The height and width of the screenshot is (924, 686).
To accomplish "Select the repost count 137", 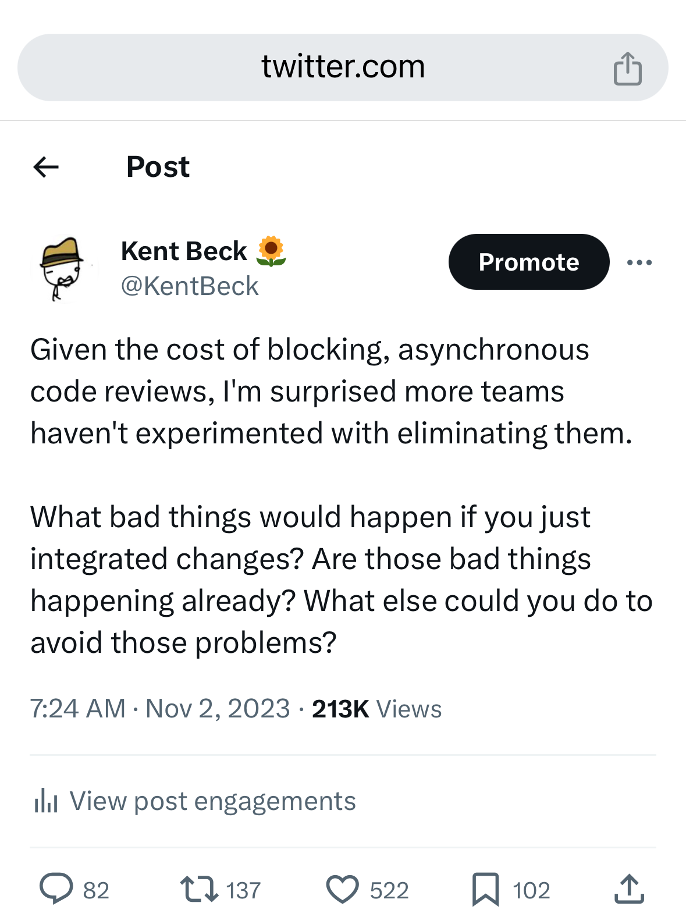I will 243,889.
